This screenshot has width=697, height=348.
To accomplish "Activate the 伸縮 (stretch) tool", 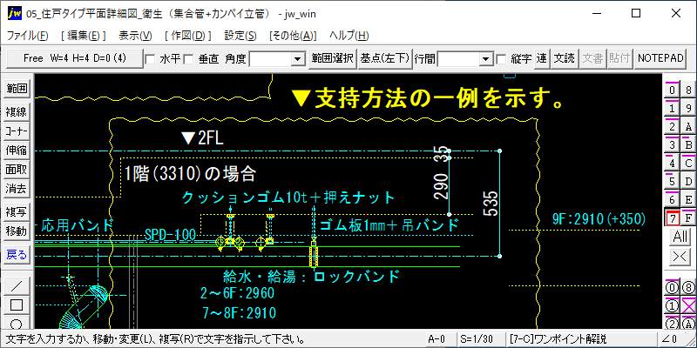I will (x=17, y=150).
